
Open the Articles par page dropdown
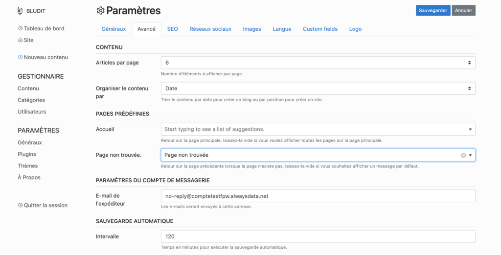pos(318,63)
